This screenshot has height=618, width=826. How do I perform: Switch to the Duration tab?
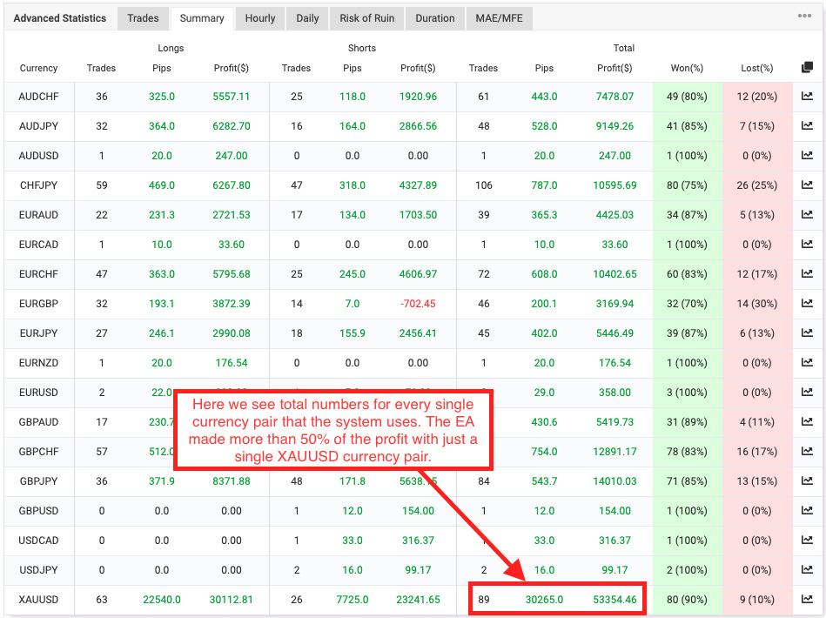(435, 18)
